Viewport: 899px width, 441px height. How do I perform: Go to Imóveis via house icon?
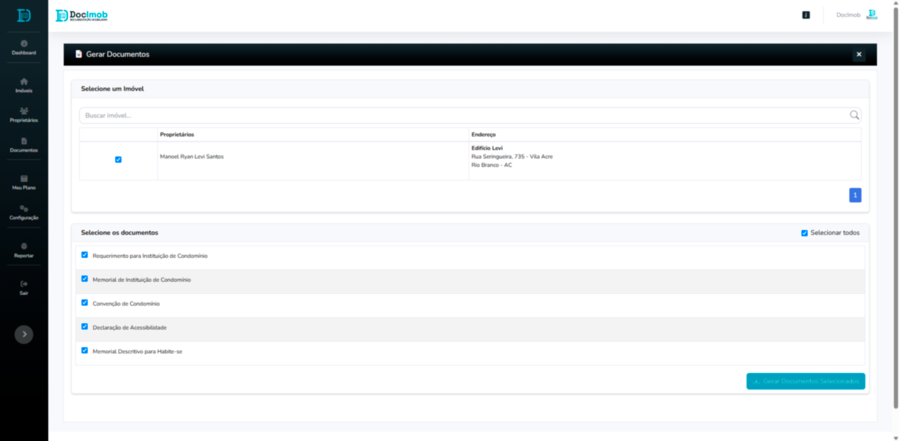[x=24, y=82]
